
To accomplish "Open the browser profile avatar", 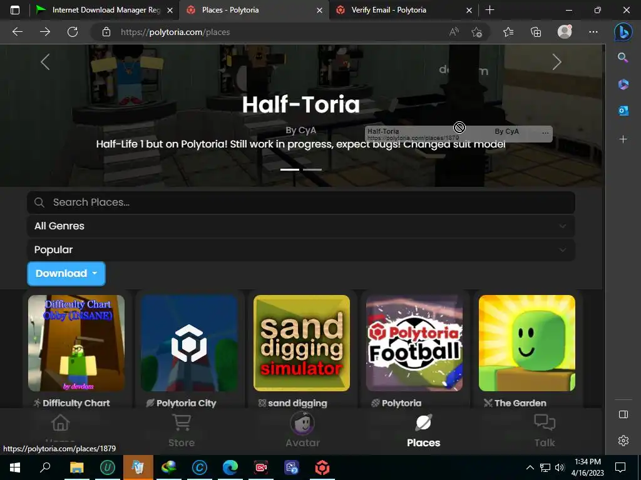I will (x=565, y=32).
